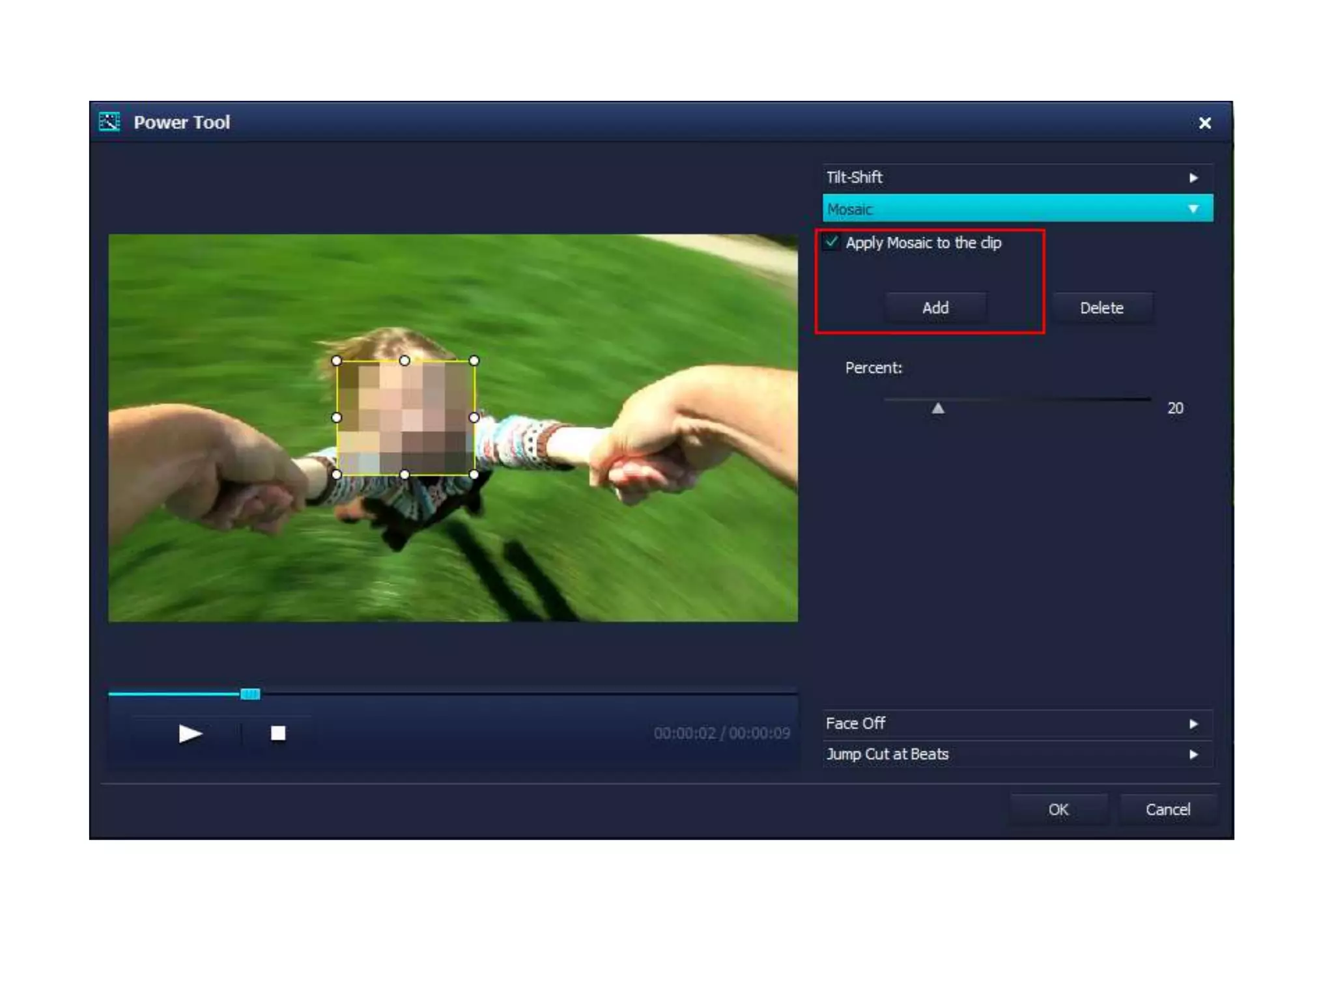1334x1000 pixels.
Task: Expand the Tilt-Shift section arrow
Action: coord(1193,178)
